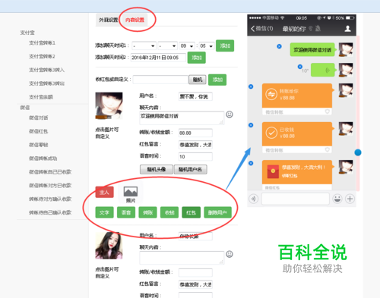Open the hour dropdown showing 09
This screenshot has height=298, width=380.
[187, 45]
